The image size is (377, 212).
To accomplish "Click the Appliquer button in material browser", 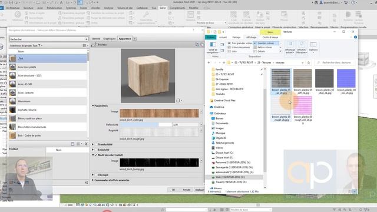I will click(199, 190).
